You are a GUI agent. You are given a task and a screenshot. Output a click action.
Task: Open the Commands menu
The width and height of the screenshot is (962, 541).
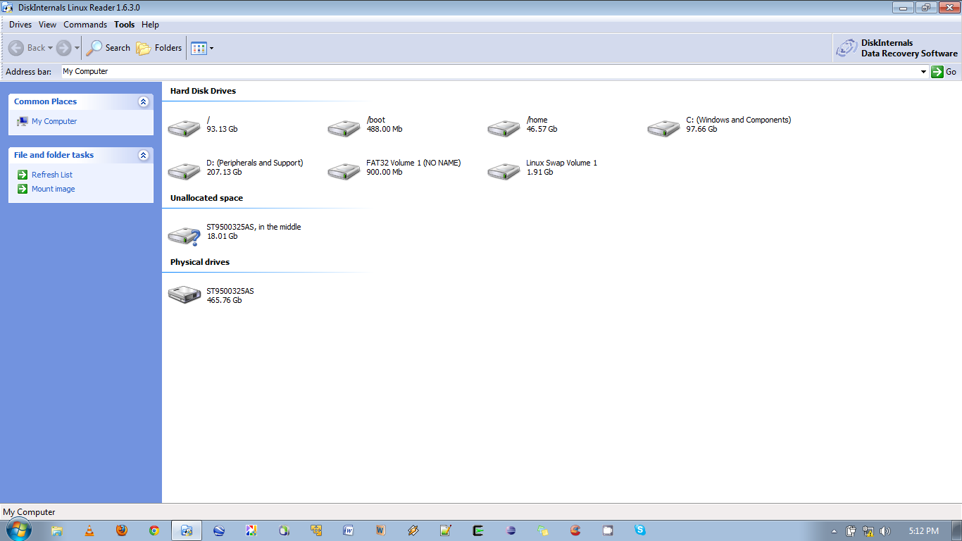[85, 25]
